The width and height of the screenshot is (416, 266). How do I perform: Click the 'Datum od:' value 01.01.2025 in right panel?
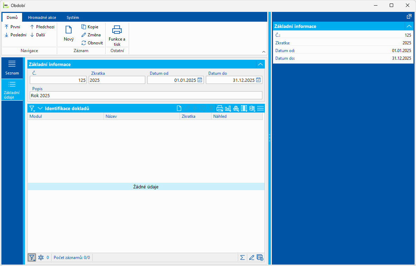coord(401,50)
